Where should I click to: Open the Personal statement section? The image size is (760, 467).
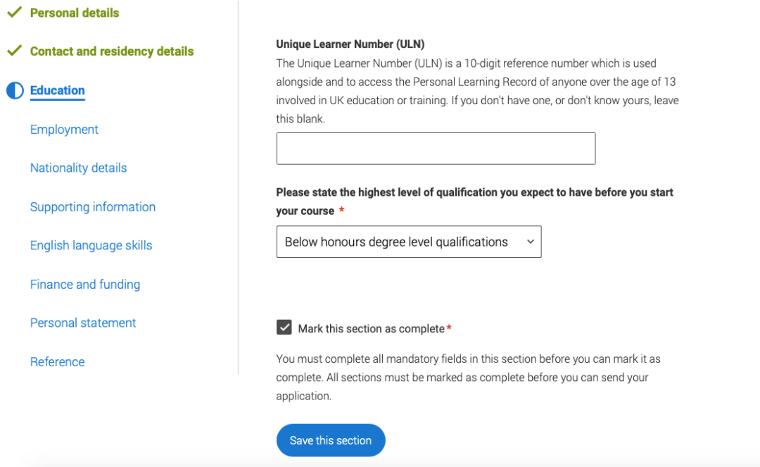click(x=83, y=323)
